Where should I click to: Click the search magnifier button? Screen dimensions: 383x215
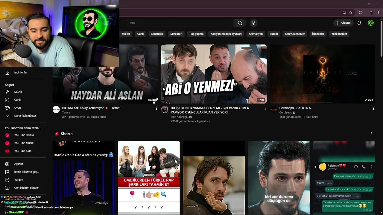coord(240,23)
